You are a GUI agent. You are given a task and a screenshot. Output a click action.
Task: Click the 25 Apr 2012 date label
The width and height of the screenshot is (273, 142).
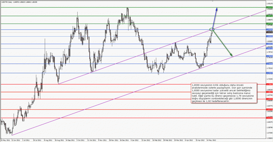200,140
